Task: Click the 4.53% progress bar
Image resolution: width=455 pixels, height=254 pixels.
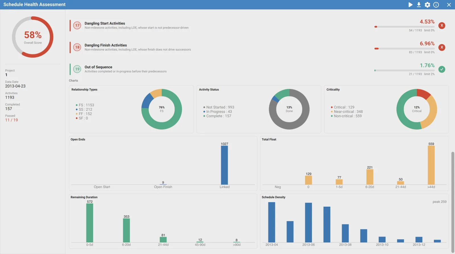Action: pos(404,27)
